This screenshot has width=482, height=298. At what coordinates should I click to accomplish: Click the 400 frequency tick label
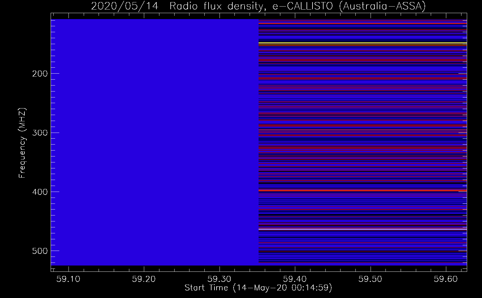(x=40, y=192)
